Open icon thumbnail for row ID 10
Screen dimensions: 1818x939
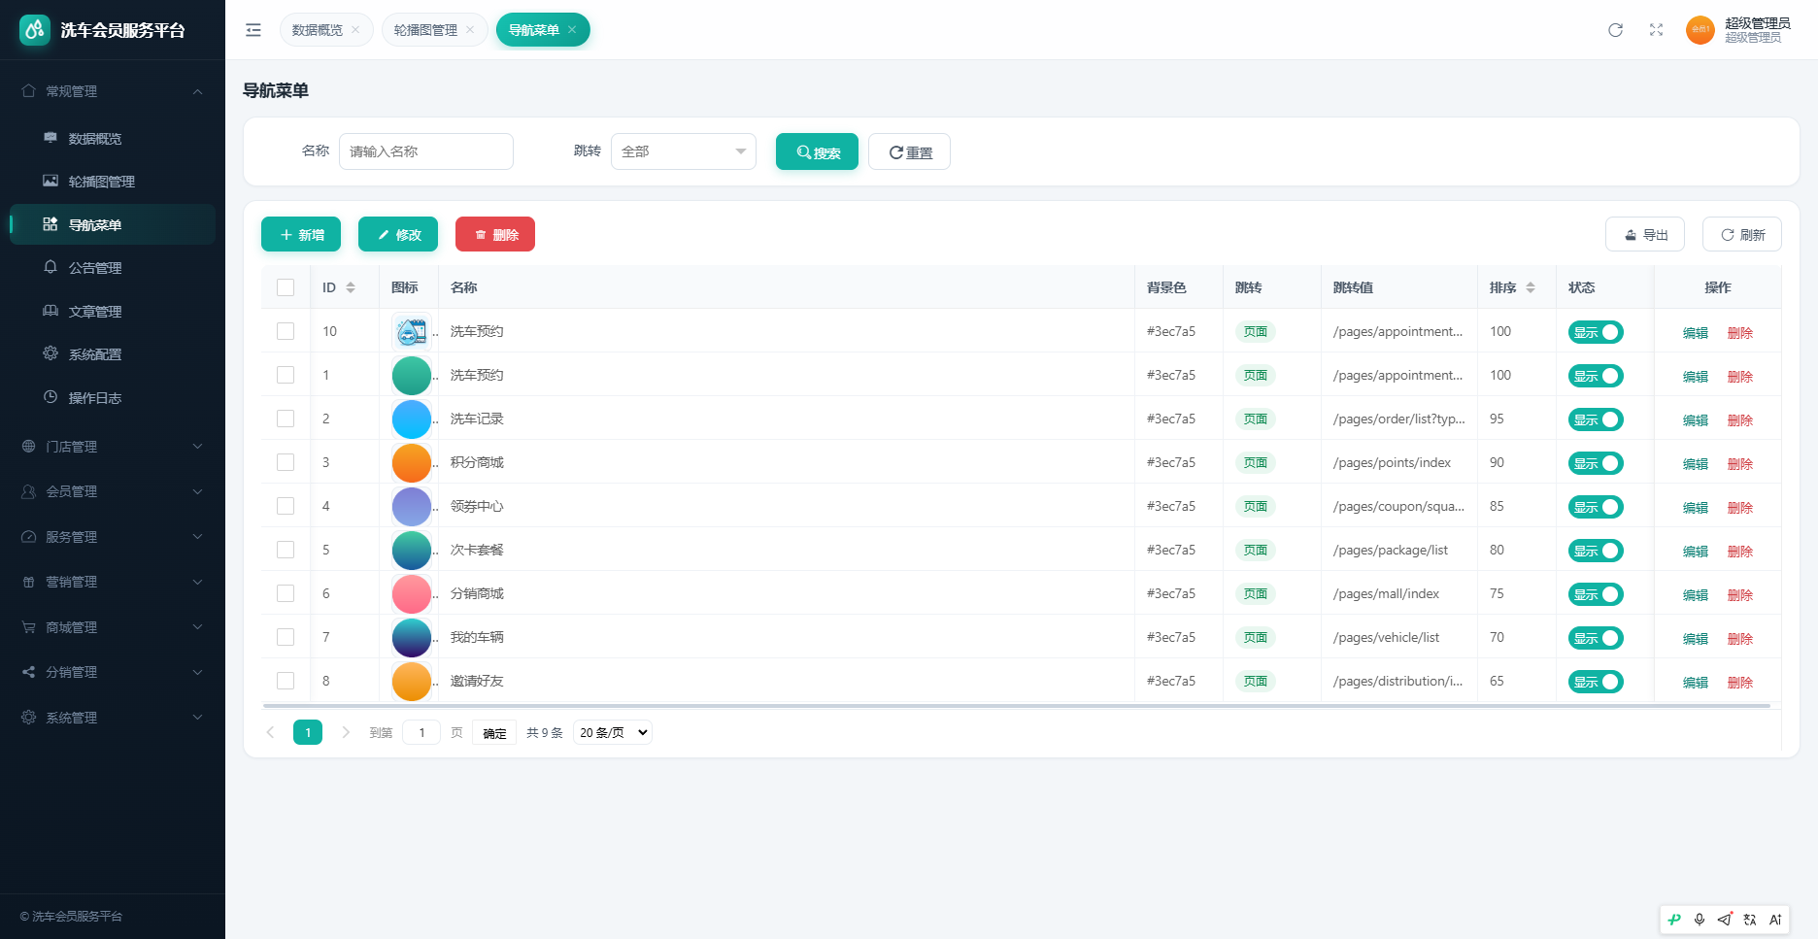412,332
